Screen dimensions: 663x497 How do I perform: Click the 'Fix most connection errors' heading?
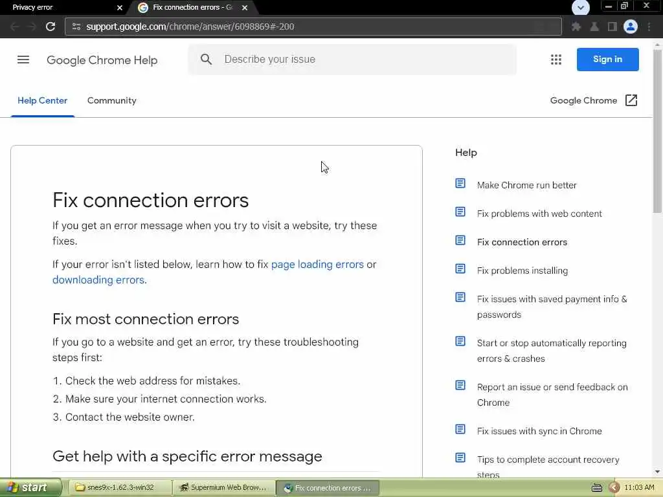click(146, 319)
